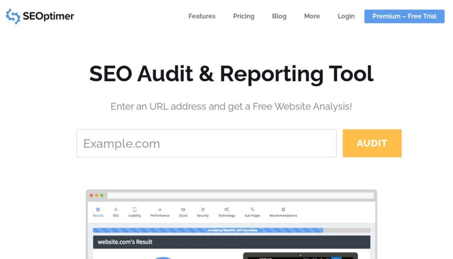
Task: Open the Performance tab icon in preview
Action: click(x=160, y=209)
